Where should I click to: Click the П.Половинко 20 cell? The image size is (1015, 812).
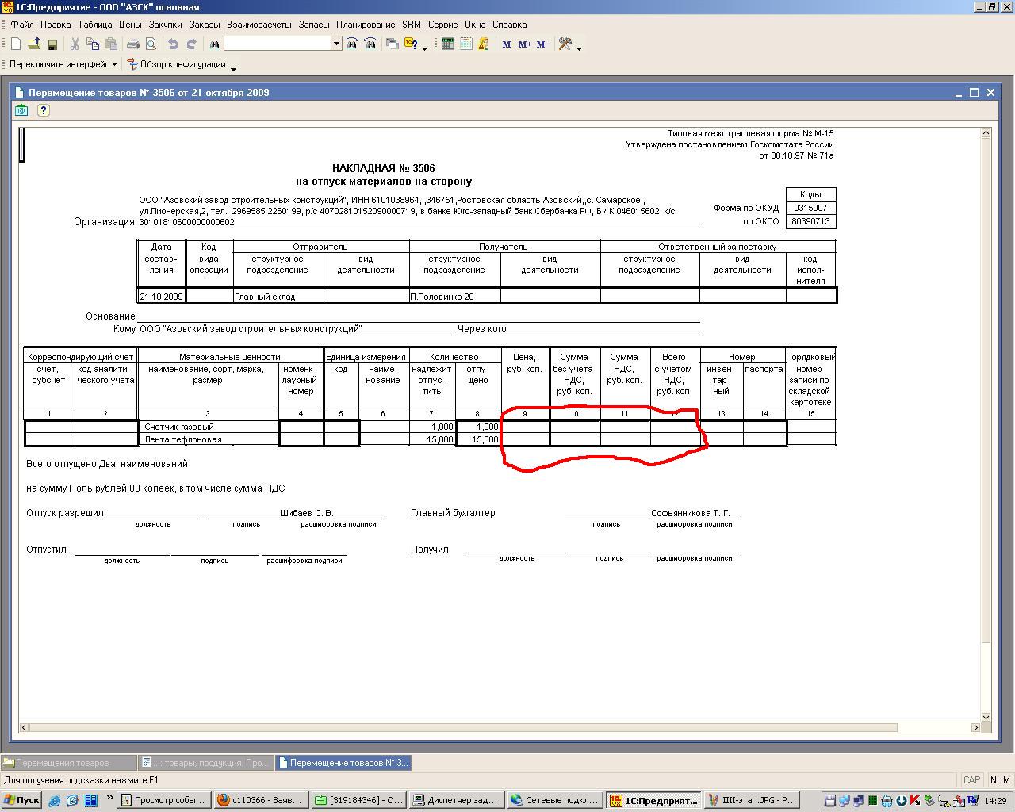point(454,297)
